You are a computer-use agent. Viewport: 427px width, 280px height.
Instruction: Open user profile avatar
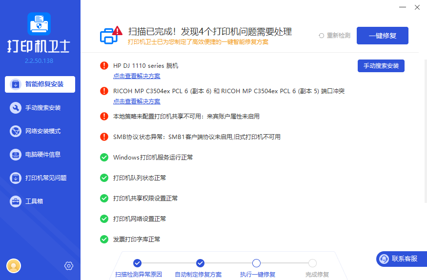14,266
